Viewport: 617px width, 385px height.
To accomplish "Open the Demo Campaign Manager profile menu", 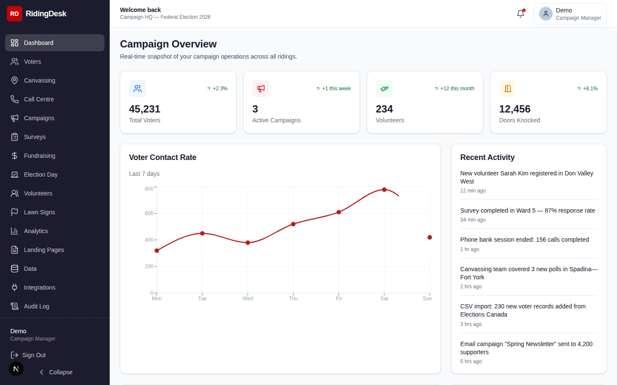I will pos(570,14).
